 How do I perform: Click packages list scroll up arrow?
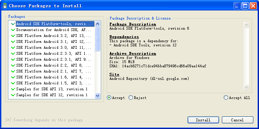click(97, 24)
